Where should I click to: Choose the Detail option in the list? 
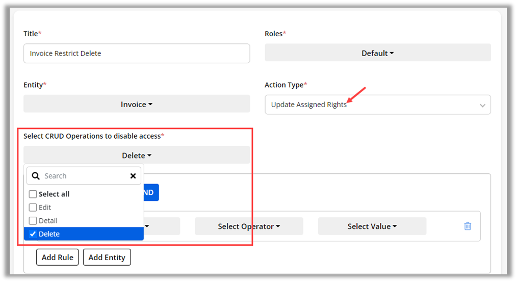48,221
